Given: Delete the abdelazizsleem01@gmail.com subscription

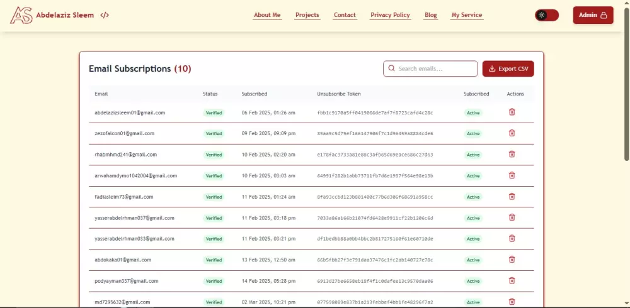Looking at the screenshot, I should coord(512,112).
